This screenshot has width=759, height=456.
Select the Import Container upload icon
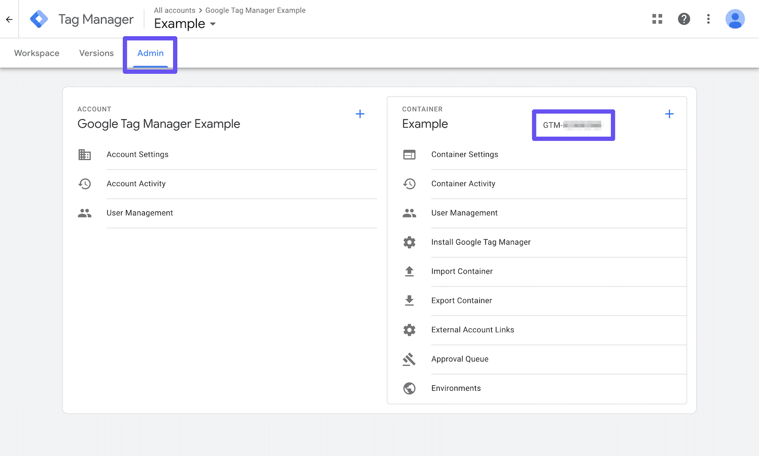(409, 271)
